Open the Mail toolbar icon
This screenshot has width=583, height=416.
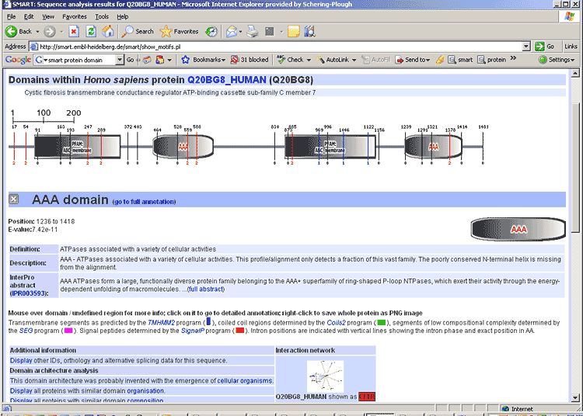point(232,32)
